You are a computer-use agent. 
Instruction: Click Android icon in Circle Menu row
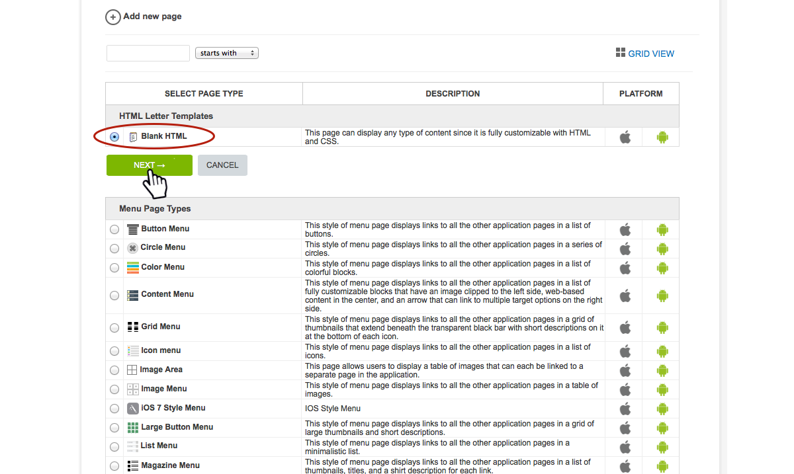pyautogui.click(x=662, y=249)
